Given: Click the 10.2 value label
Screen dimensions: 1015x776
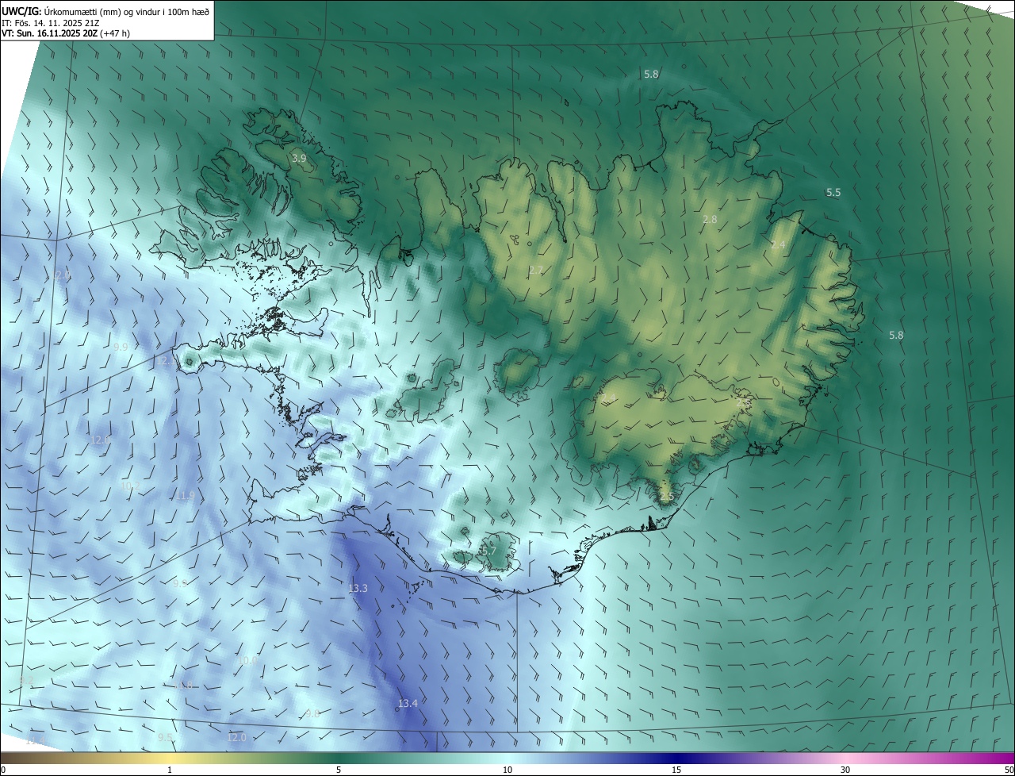Looking at the screenshot, I should 130,486.
